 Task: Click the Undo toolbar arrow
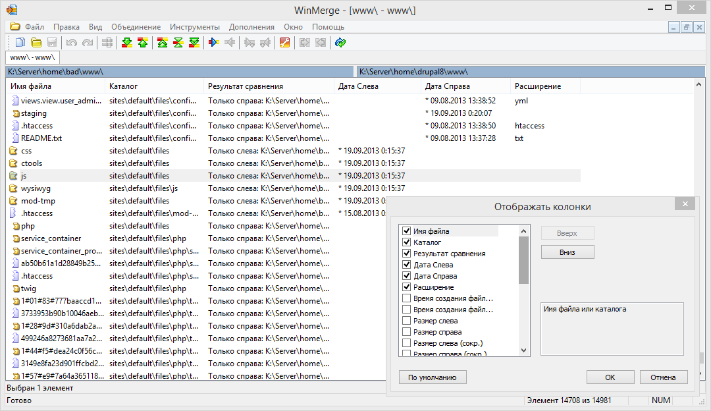tap(71, 43)
